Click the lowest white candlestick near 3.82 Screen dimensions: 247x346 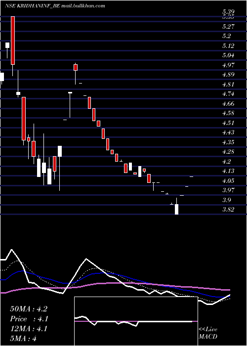tap(176, 209)
